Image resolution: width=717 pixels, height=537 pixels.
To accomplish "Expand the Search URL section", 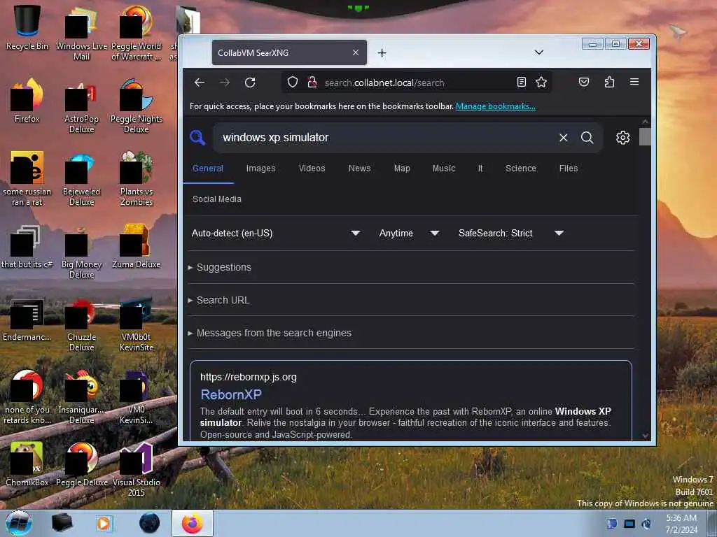I will 218,300.
